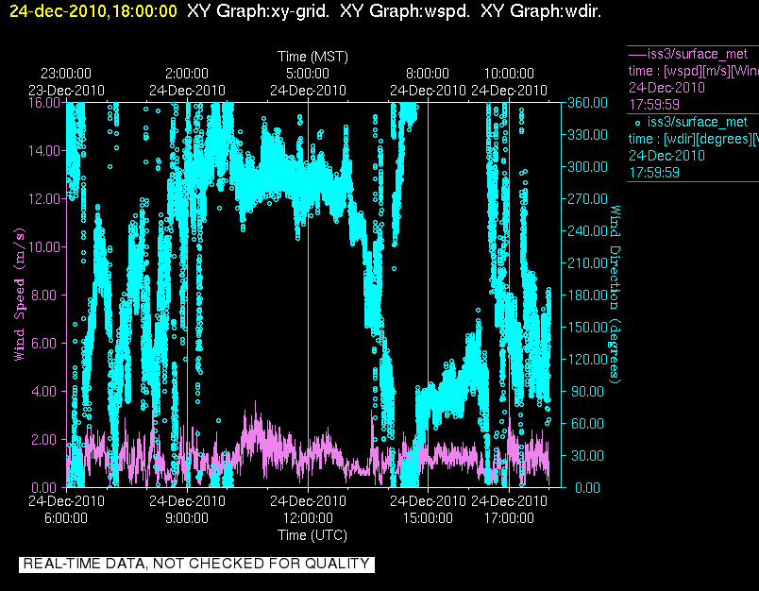The height and width of the screenshot is (591, 759).
Task: Click the 15:00:00 UTC time axis label
Action: pyautogui.click(x=428, y=518)
